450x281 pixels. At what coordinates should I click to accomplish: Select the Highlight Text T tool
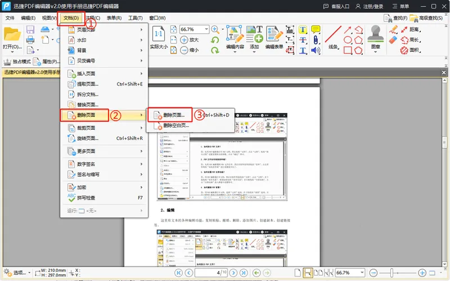[303, 30]
